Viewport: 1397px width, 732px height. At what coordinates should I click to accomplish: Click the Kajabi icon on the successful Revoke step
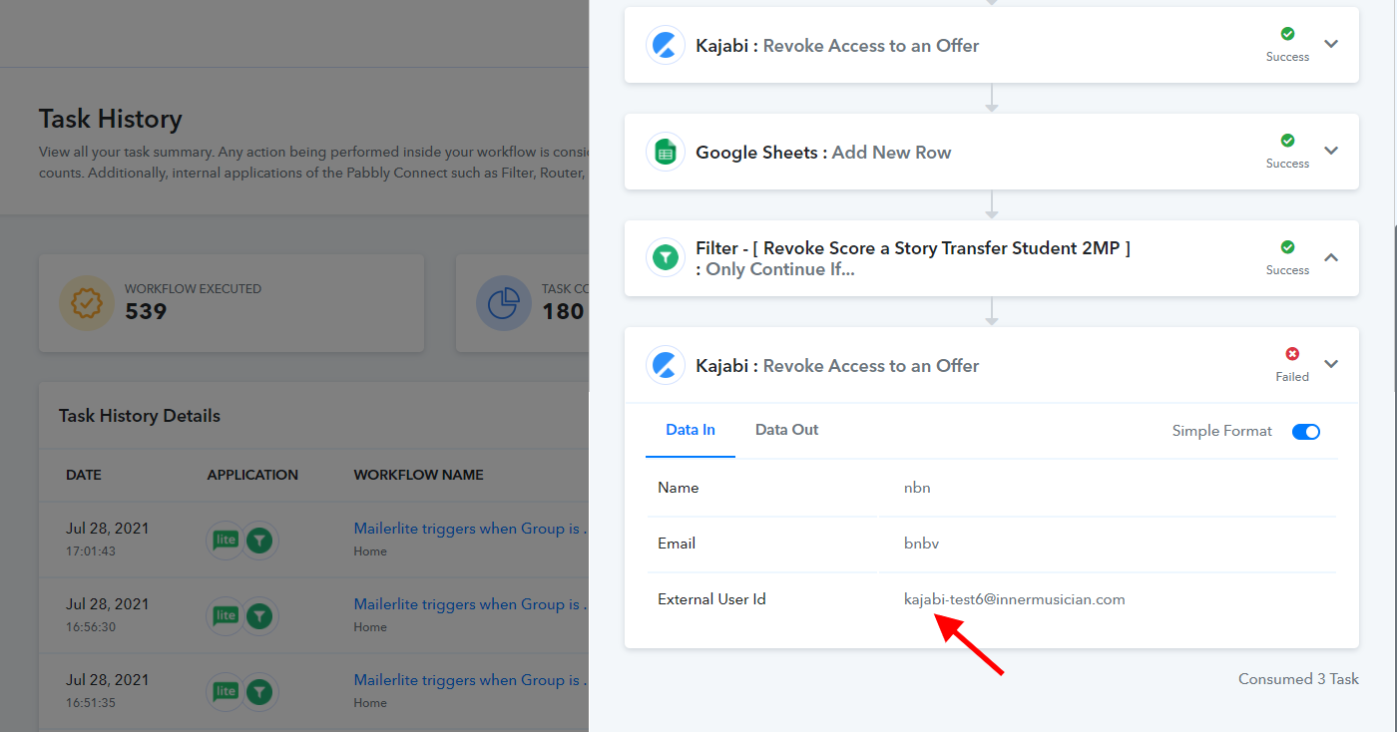click(666, 45)
